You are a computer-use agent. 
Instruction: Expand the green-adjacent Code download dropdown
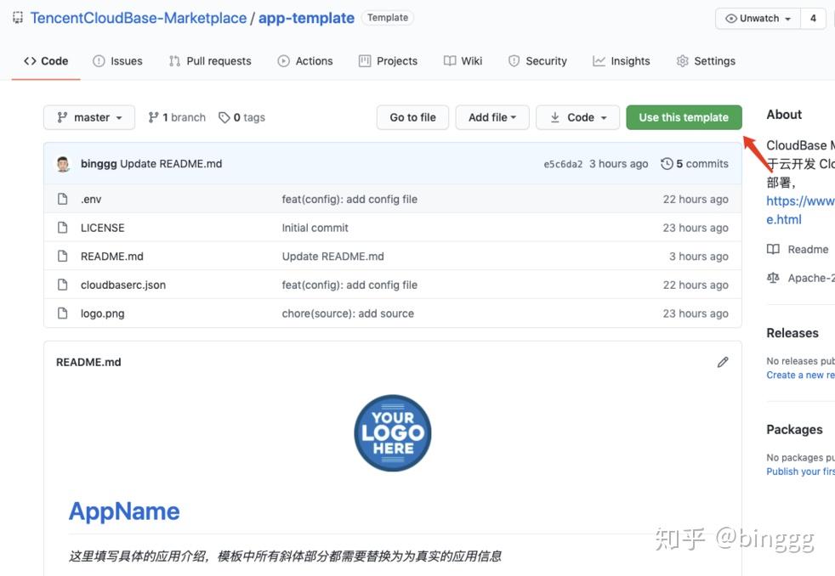click(578, 117)
